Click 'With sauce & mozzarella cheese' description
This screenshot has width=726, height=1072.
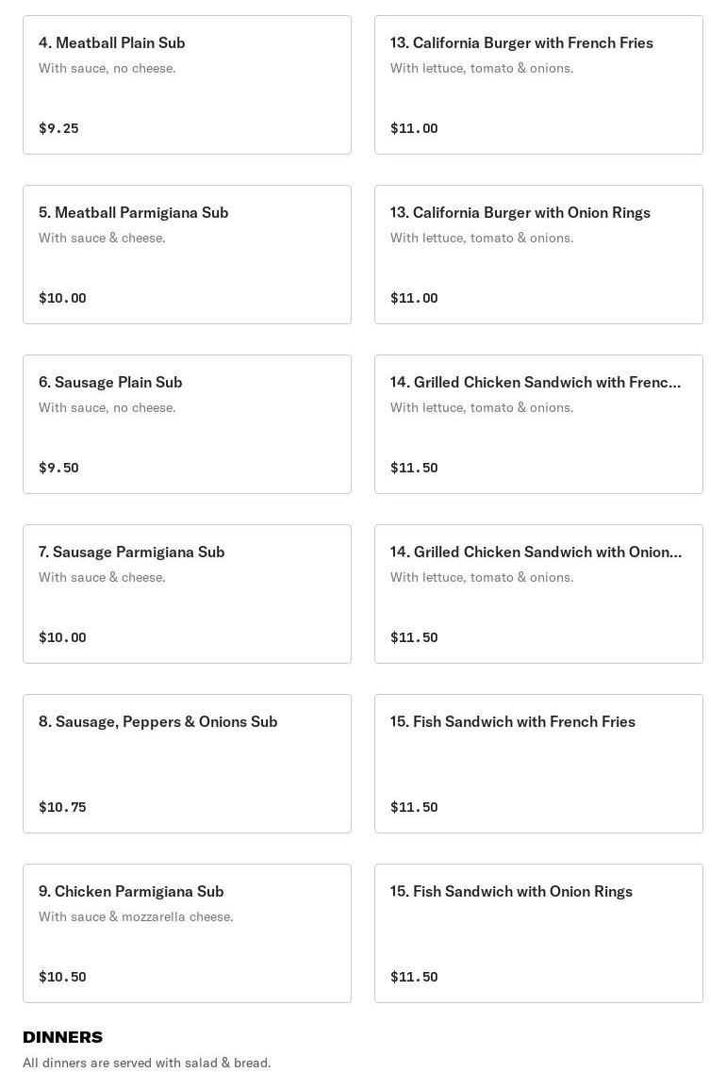[136, 916]
